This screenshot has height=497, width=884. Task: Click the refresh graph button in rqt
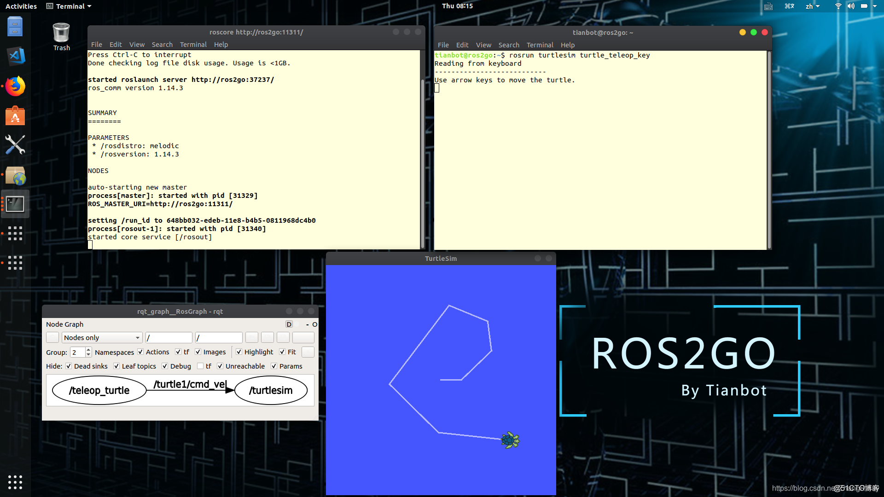pos(52,338)
